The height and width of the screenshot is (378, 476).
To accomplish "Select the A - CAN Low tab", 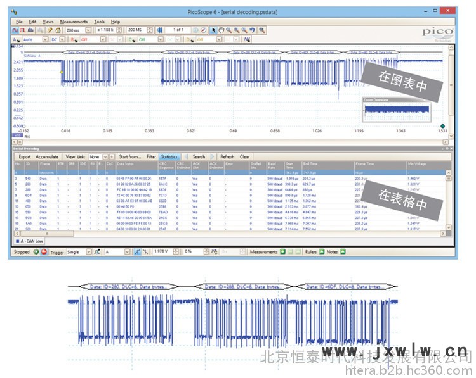I will (x=29, y=241).
